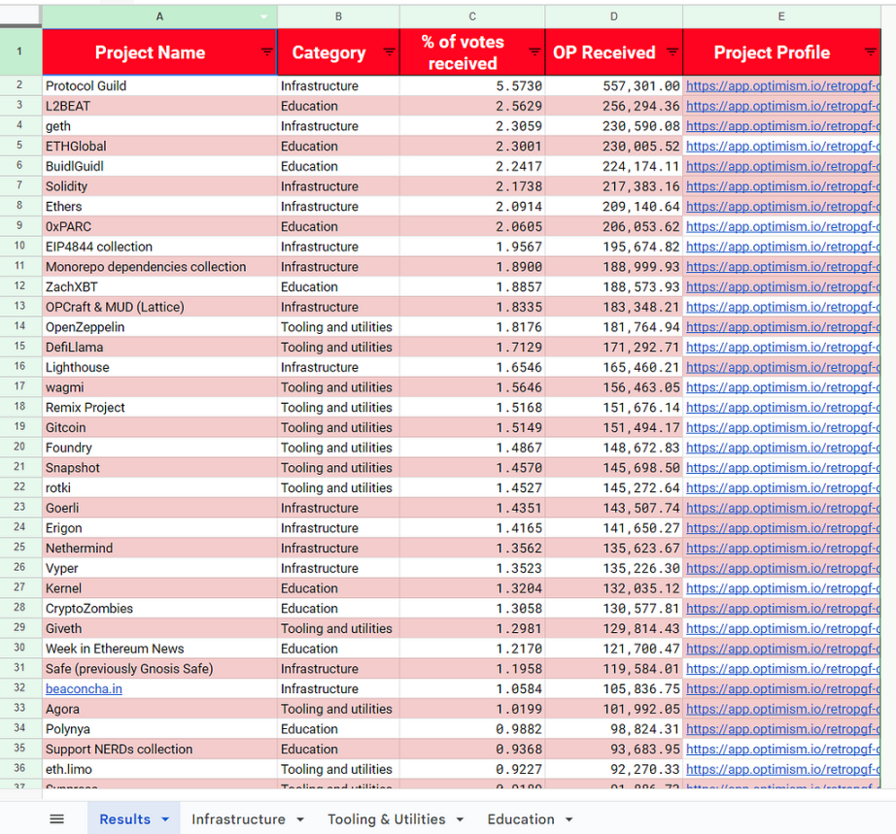Expand the Education tab dropdown arrow
Image resolution: width=896 pixels, height=834 pixels.
pyautogui.click(x=569, y=819)
